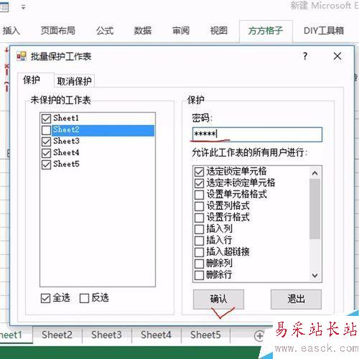Check the Sheet2 checkbox
The height and width of the screenshot is (359, 359).
[x=46, y=130]
